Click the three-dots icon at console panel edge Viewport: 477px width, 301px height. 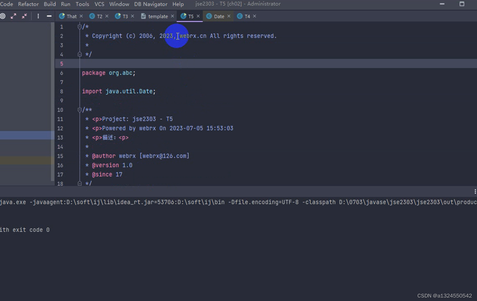point(475,191)
